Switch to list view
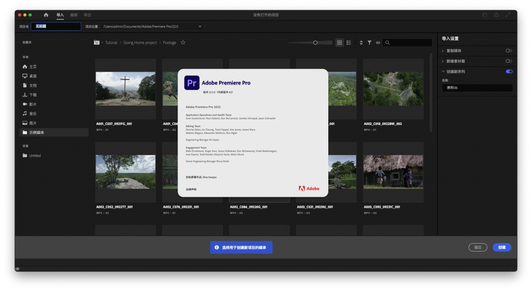The image size is (532, 291). tap(349, 43)
